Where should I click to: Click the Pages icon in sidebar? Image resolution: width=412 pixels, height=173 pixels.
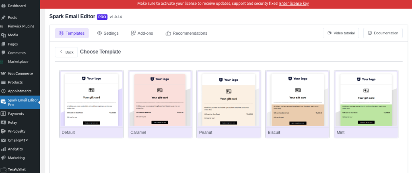click(3, 44)
